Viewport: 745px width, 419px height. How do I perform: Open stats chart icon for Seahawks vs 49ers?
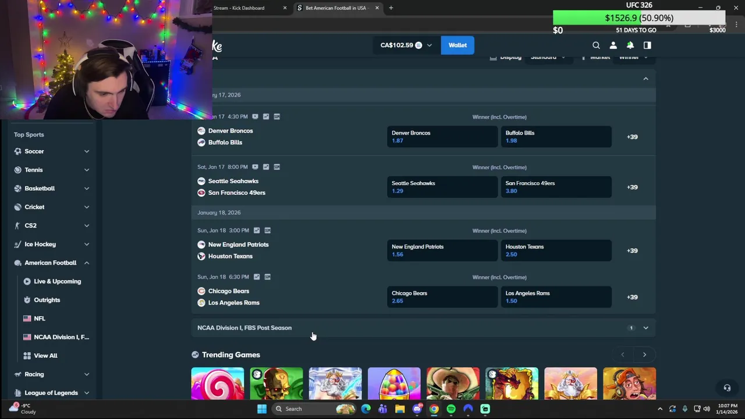[x=266, y=166]
